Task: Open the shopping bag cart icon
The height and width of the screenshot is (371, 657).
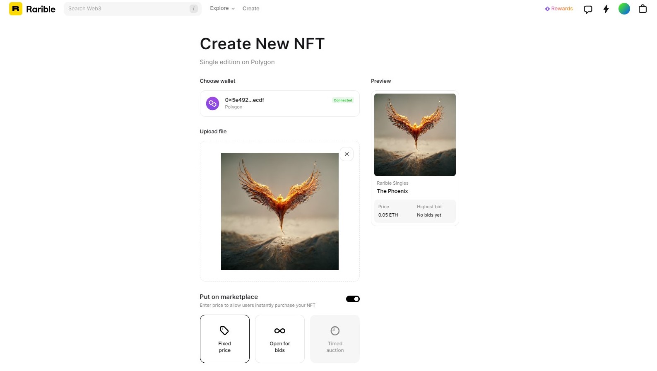Action: pyautogui.click(x=643, y=9)
